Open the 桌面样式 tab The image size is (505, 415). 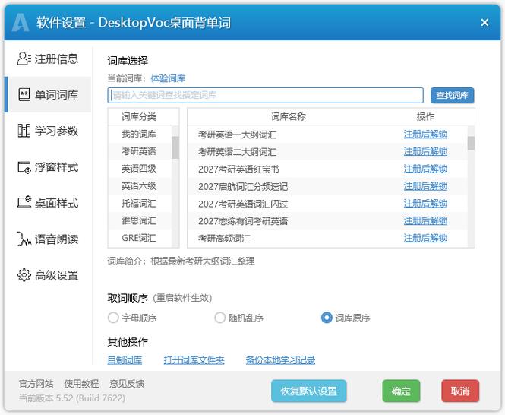pos(48,203)
